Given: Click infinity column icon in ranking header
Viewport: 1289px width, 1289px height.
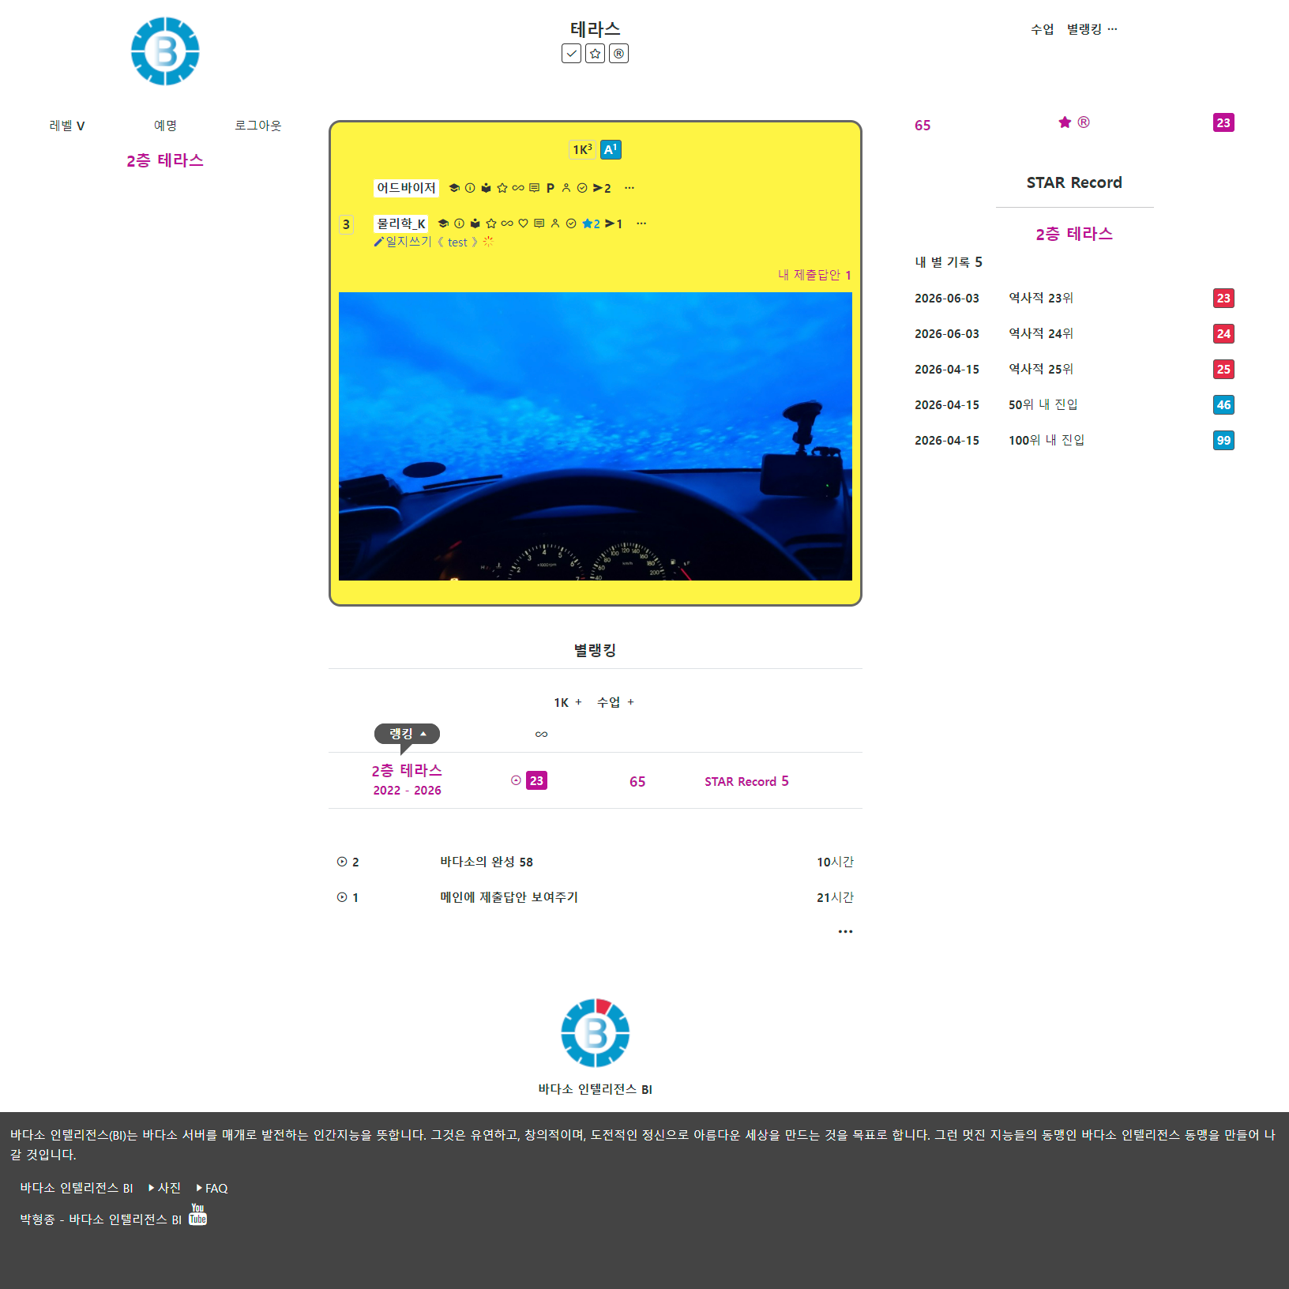Looking at the screenshot, I should tap(541, 735).
